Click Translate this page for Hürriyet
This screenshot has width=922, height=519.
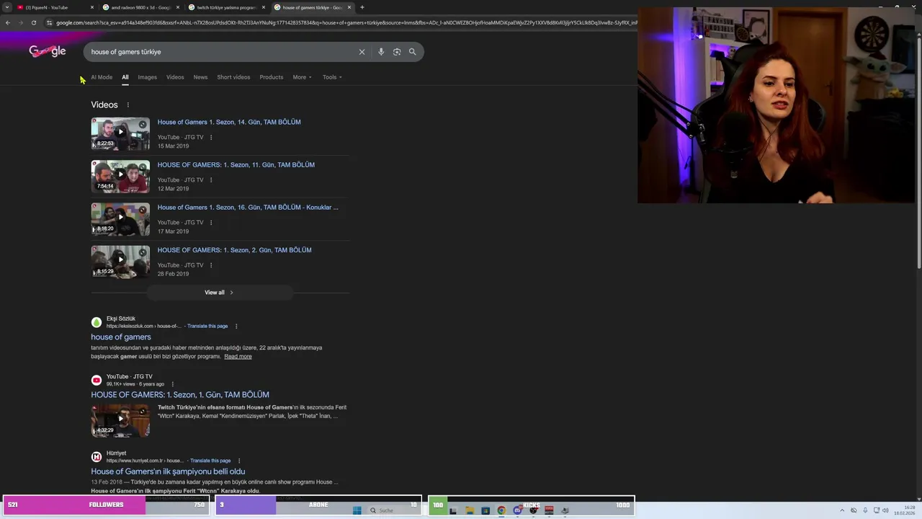click(210, 461)
